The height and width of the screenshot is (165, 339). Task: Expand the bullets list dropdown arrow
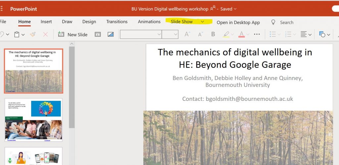coord(279,35)
